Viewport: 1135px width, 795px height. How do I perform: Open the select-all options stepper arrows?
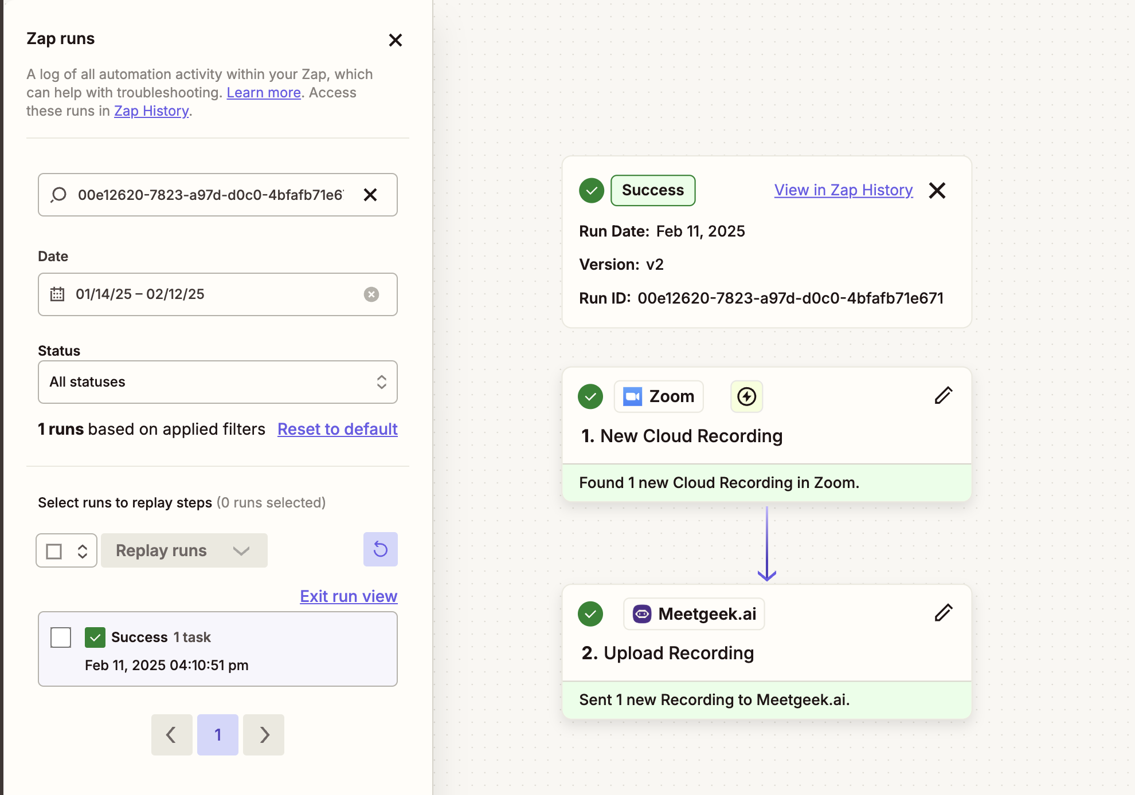(83, 551)
